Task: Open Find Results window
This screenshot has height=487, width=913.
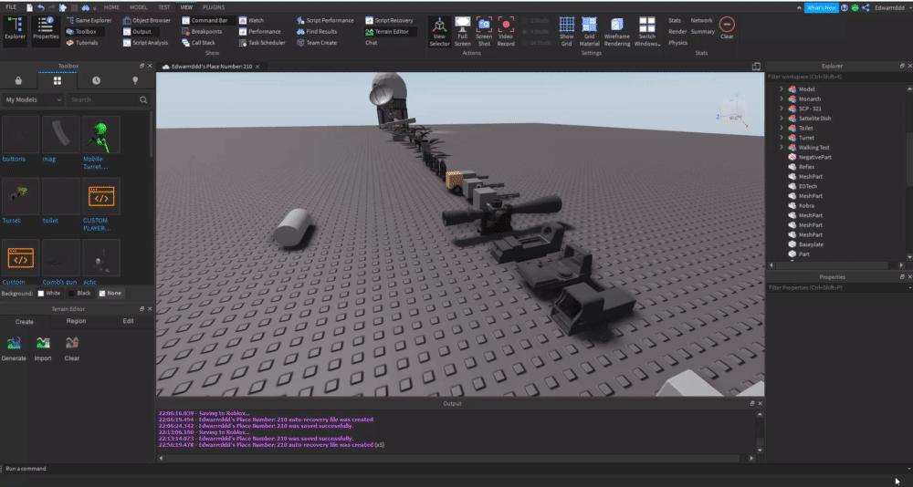Action: 317,31
